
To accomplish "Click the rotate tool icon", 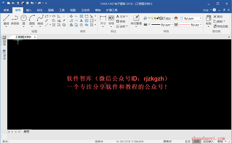I will pos(82,25).
